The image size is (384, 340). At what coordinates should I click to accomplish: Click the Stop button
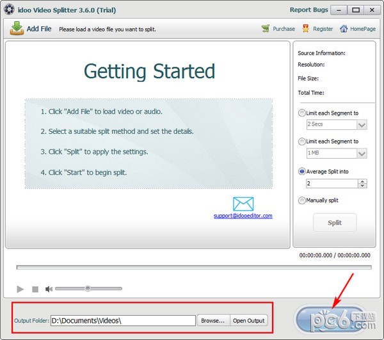[35, 289]
